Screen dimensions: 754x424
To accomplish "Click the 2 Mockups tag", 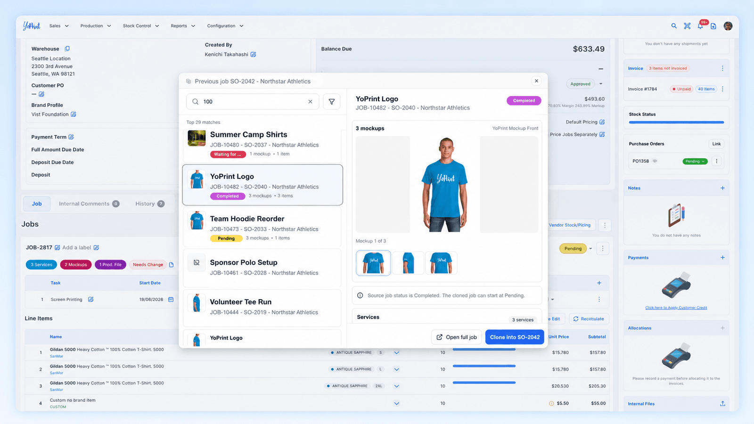I will pos(75,265).
